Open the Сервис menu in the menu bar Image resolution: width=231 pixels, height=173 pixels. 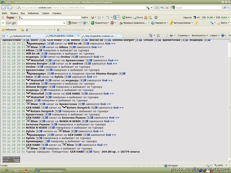coord(45,13)
